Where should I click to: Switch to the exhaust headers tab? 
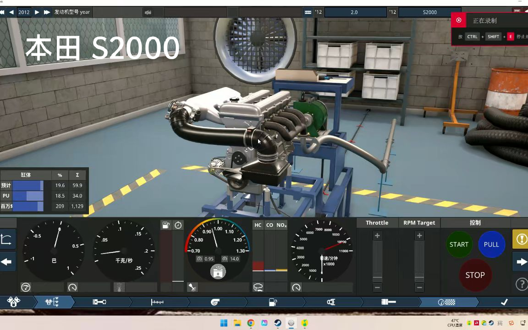tap(331, 302)
